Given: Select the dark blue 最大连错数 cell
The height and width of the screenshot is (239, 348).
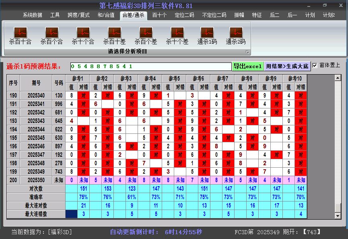Looking at the screenshot, I should click(72, 214).
